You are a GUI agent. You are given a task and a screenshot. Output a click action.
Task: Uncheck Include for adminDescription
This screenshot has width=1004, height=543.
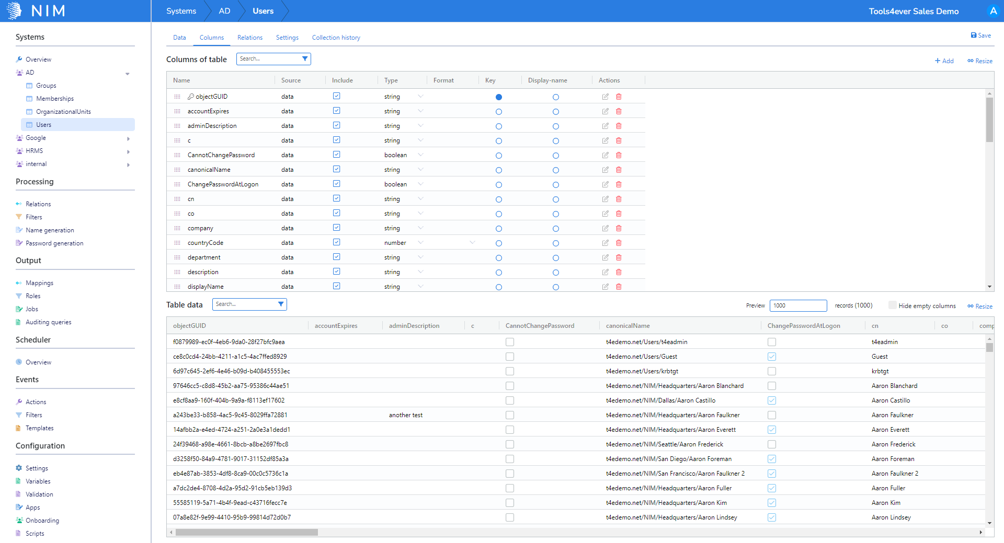point(336,125)
